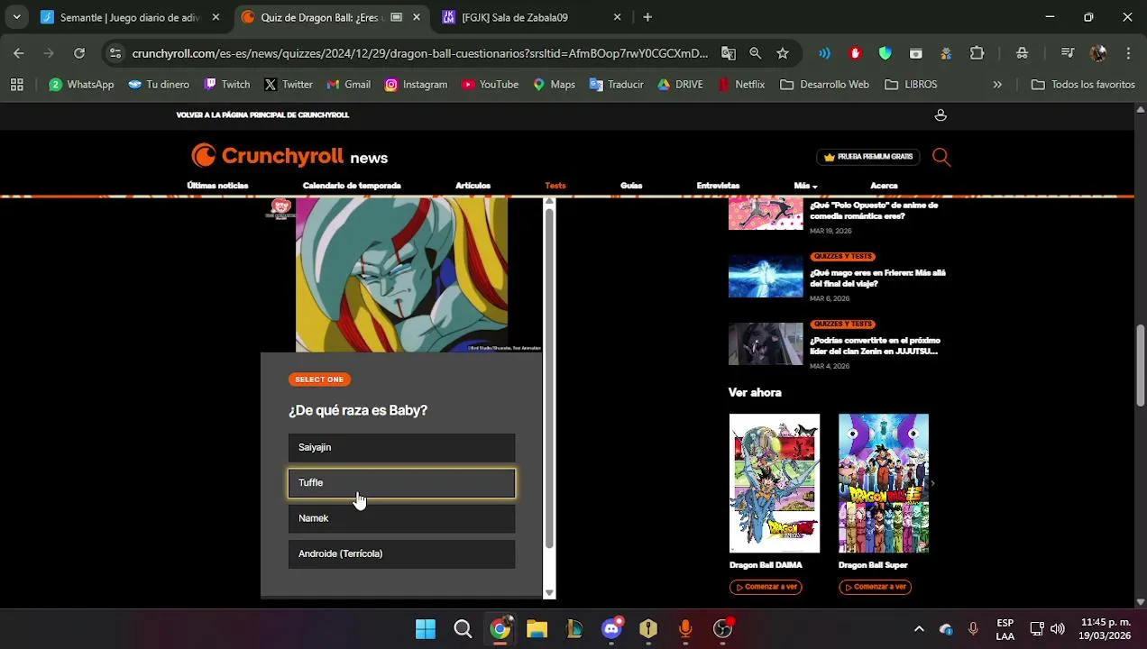
Task: Open the Artículos section
Action: coord(473,186)
